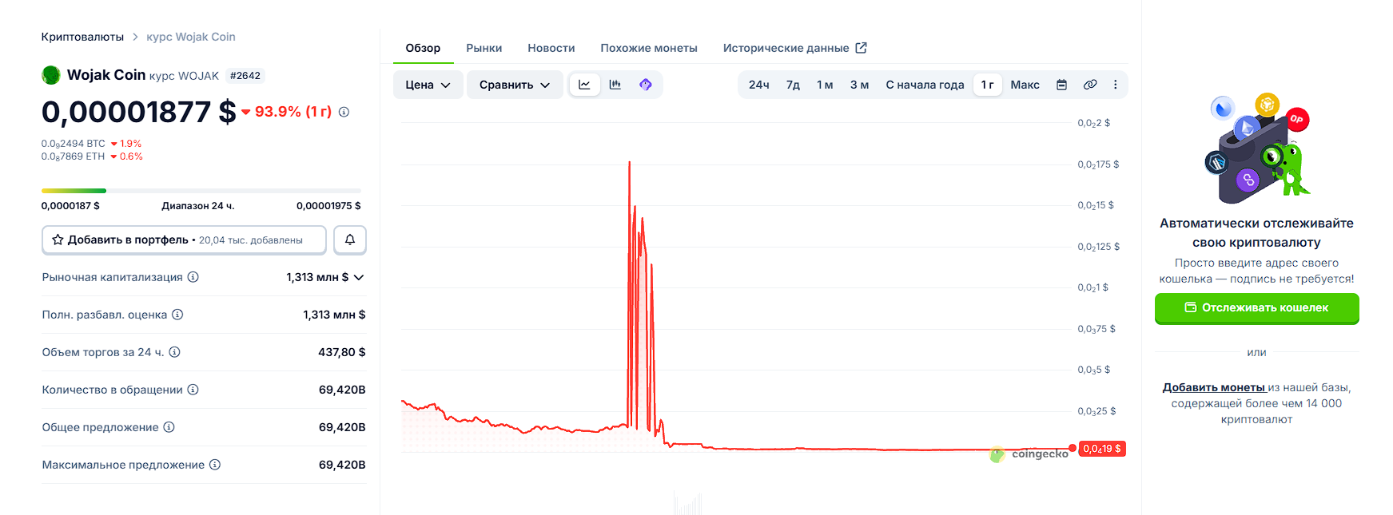Open the Обзор tab
Image resolution: width=1393 pixels, height=515 pixels.
(423, 48)
